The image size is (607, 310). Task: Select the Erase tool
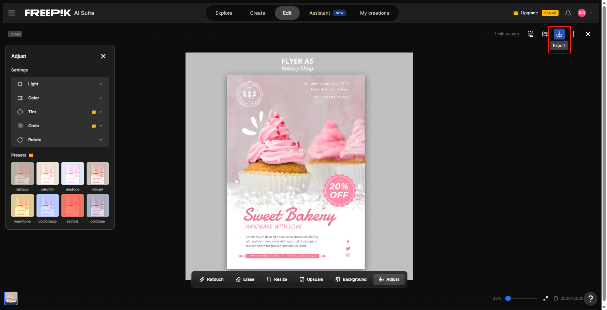(x=245, y=279)
